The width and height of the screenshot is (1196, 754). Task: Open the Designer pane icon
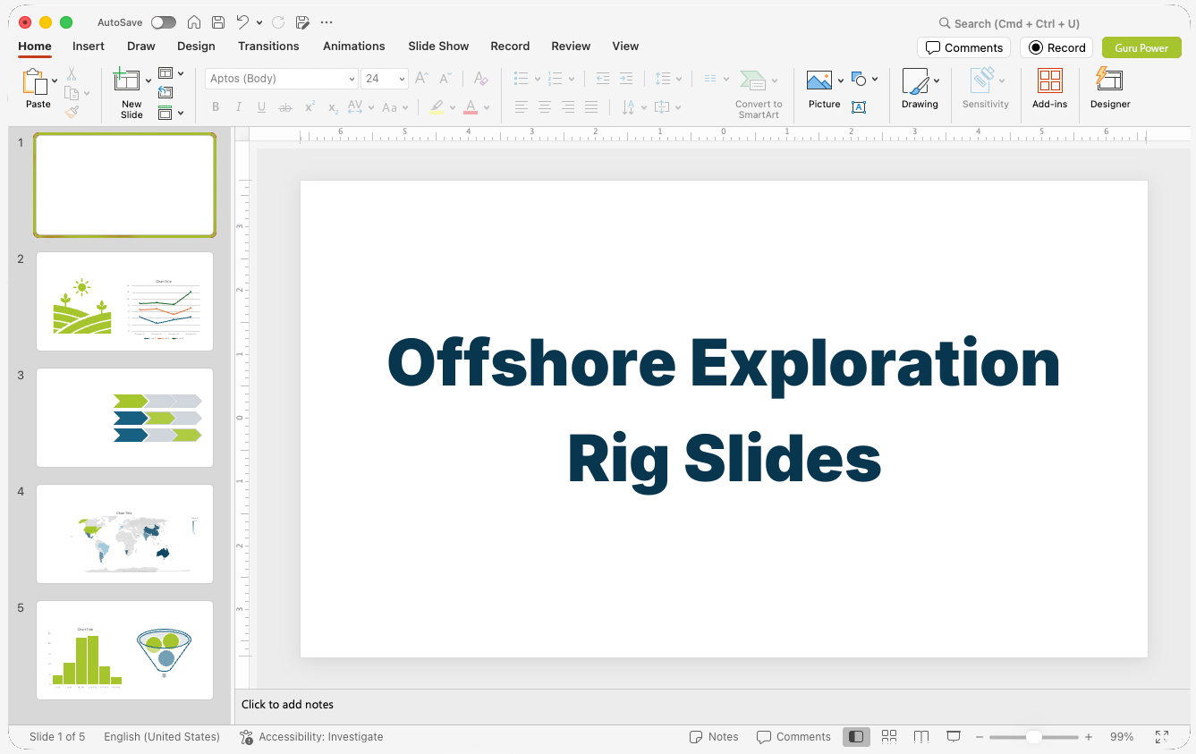(1109, 80)
